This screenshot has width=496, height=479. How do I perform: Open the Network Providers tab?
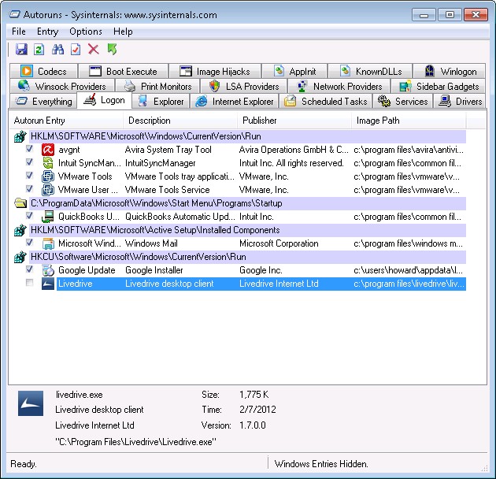click(339, 86)
